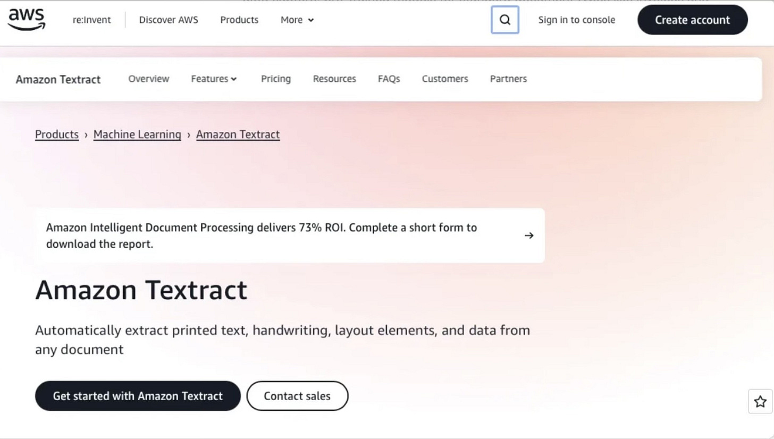Image resolution: width=774 pixels, height=439 pixels.
Task: Open the re:Invent nav item
Action: pyautogui.click(x=92, y=20)
